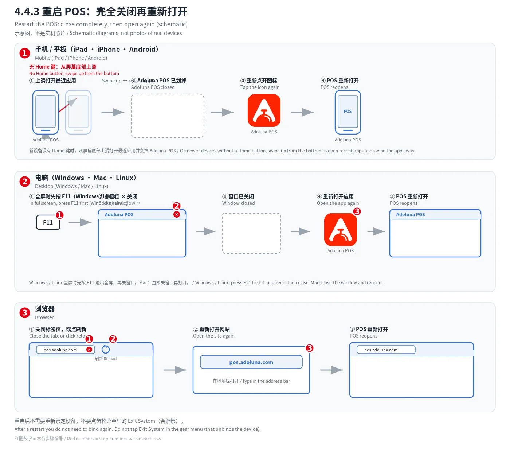Click the red step 3 badge on the address bar window
The width and height of the screenshot is (510, 452).
click(310, 348)
